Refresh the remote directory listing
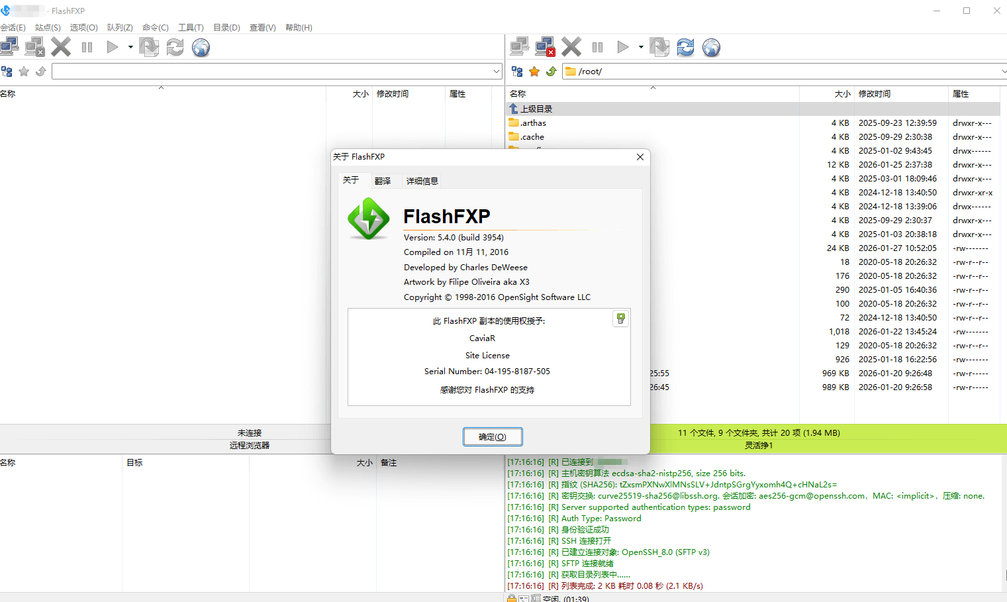 tap(685, 47)
